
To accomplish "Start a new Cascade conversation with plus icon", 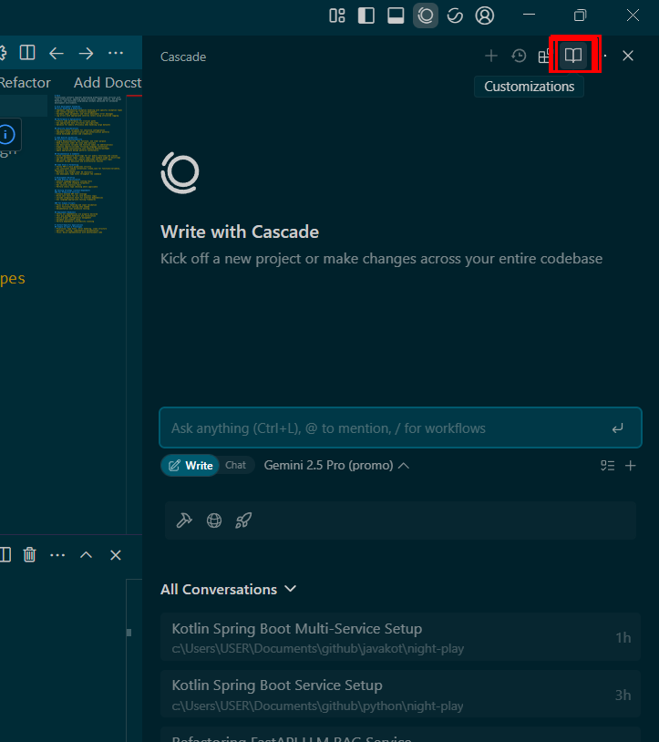I will click(x=491, y=56).
